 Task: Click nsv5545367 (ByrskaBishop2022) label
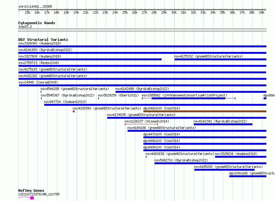[68, 95]
